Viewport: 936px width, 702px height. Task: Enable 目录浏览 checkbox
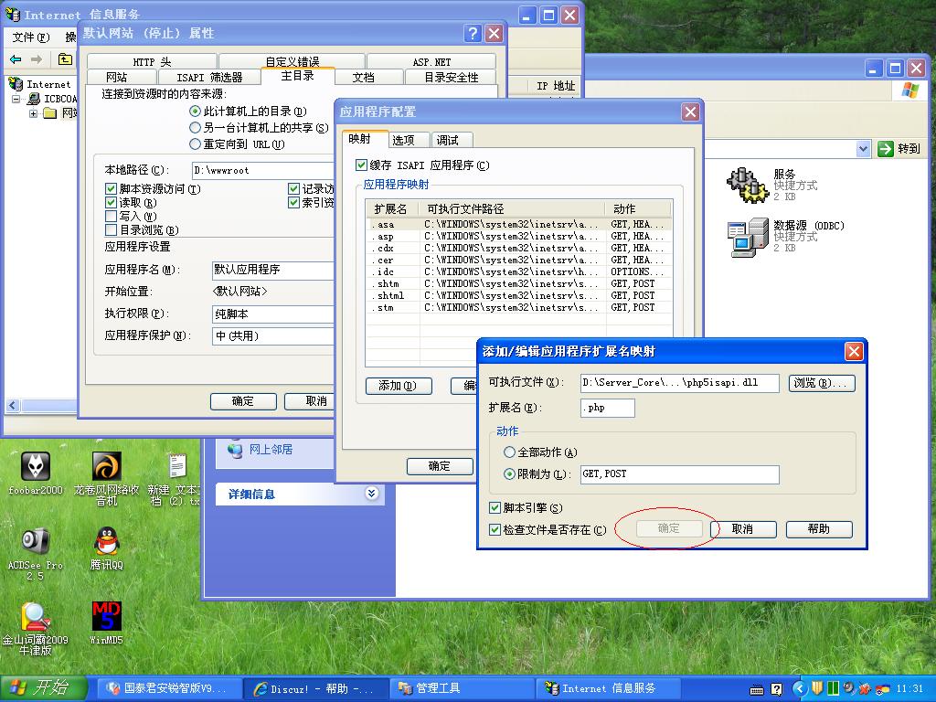click(x=111, y=229)
